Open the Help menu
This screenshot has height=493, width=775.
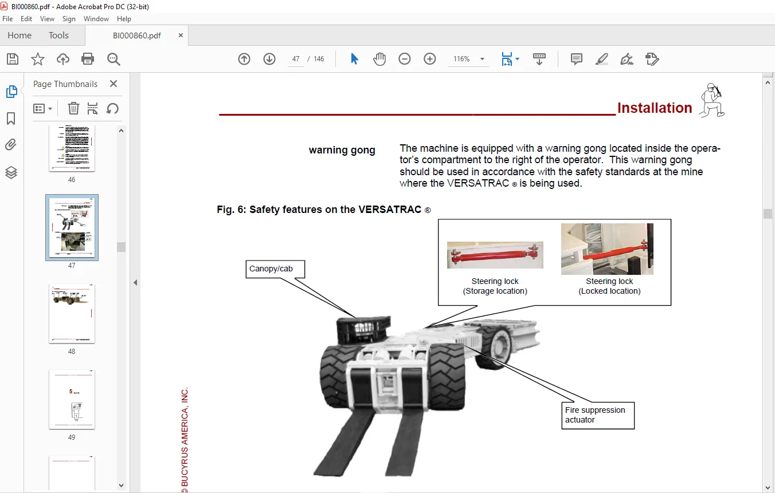point(124,19)
